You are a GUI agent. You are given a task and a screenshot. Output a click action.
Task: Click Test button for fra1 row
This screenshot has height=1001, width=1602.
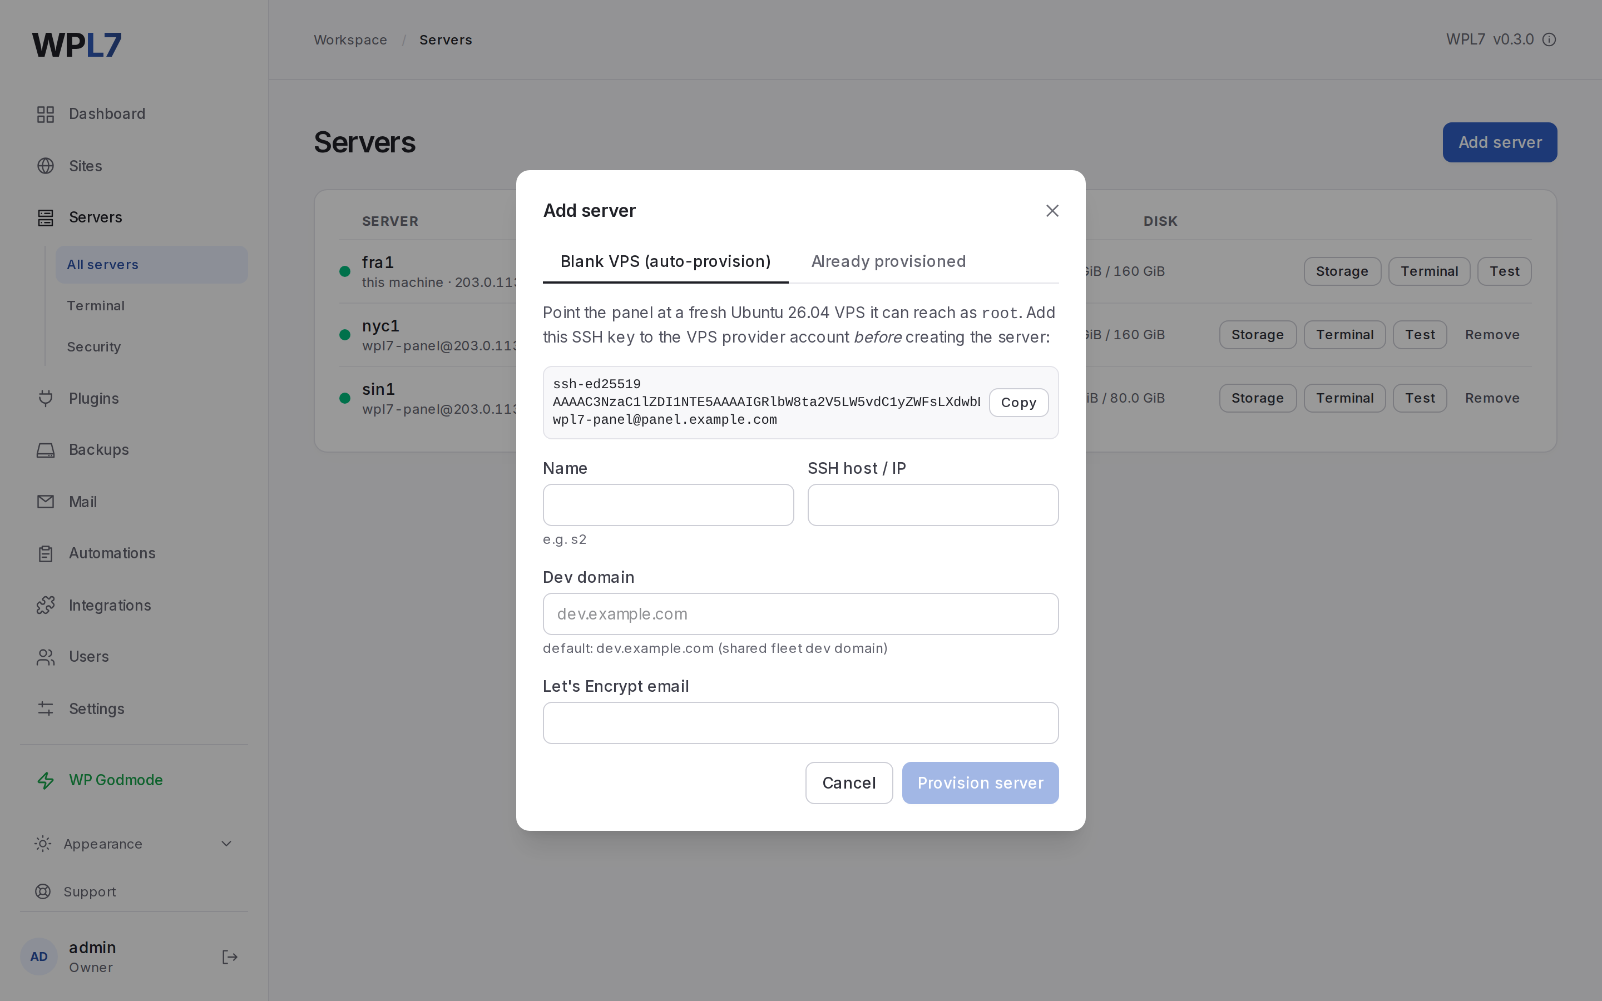click(x=1504, y=271)
